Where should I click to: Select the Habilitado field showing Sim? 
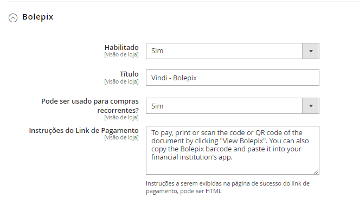pyautogui.click(x=233, y=51)
